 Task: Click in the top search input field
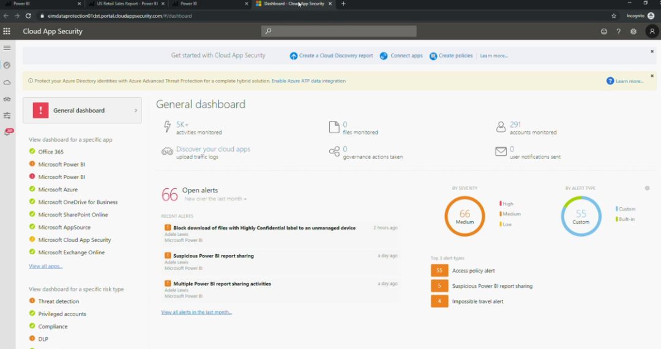coord(339,31)
